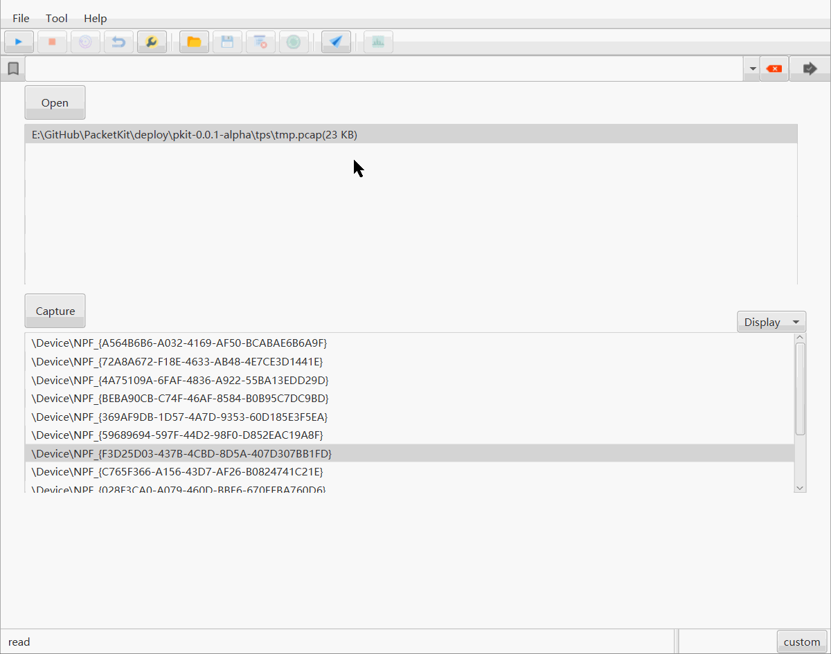Image resolution: width=831 pixels, height=654 pixels.
Task: Click the Open button
Action: click(55, 102)
